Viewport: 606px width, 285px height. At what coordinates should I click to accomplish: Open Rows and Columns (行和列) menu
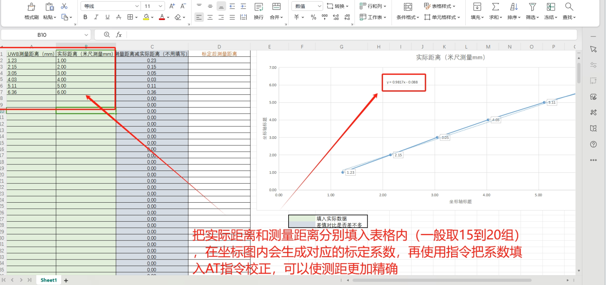point(373,6)
